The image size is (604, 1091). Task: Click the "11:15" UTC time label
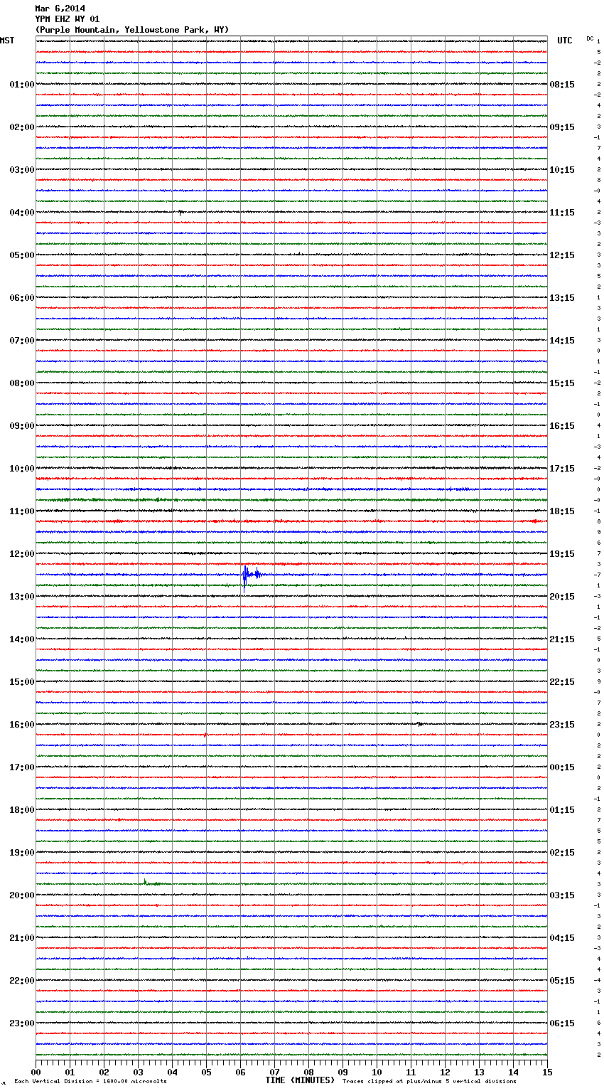[x=562, y=213]
